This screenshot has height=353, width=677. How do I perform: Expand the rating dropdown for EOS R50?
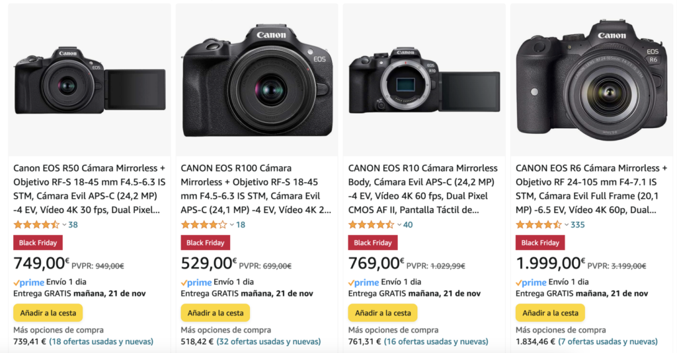[64, 225]
